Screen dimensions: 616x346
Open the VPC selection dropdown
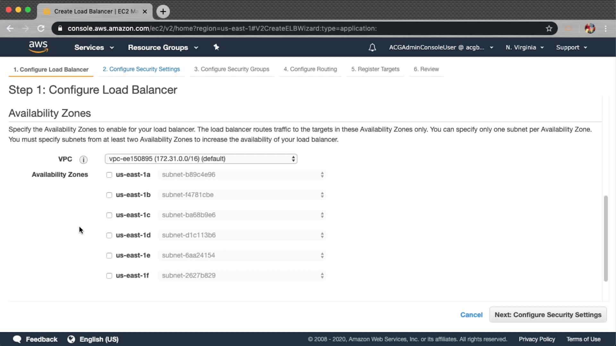201,159
